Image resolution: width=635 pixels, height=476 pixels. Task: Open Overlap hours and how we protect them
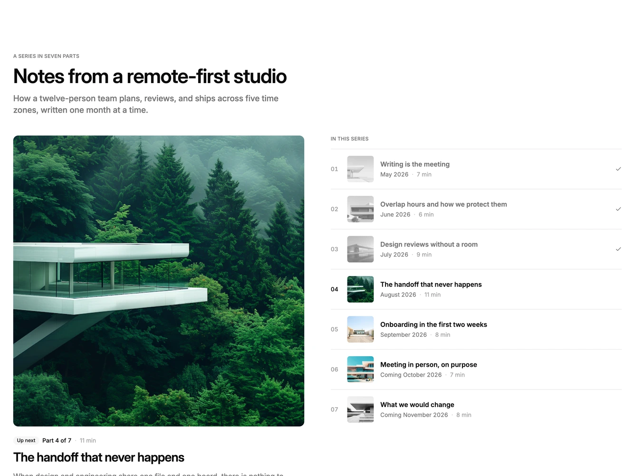(x=443, y=204)
